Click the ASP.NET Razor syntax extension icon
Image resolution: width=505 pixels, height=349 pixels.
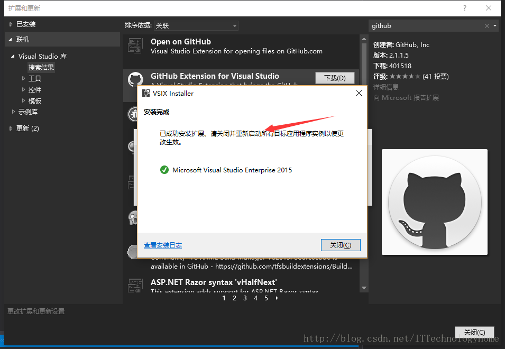coord(135,285)
